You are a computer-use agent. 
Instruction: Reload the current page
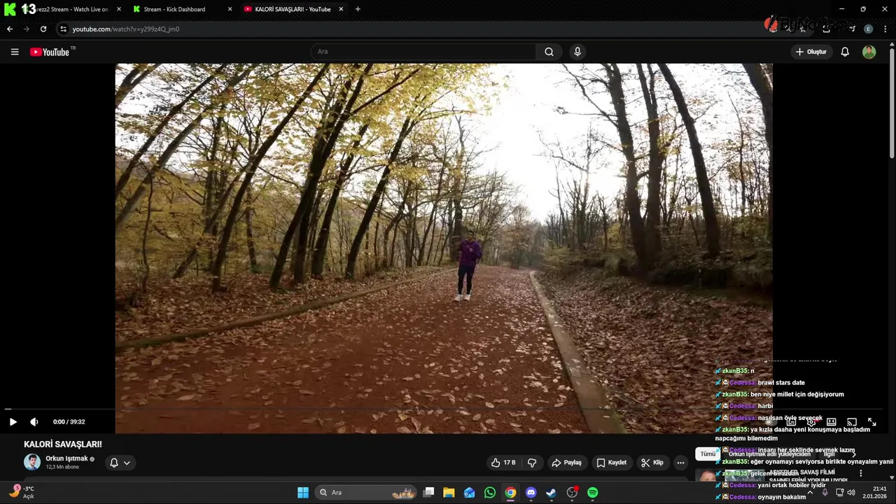pos(43,29)
